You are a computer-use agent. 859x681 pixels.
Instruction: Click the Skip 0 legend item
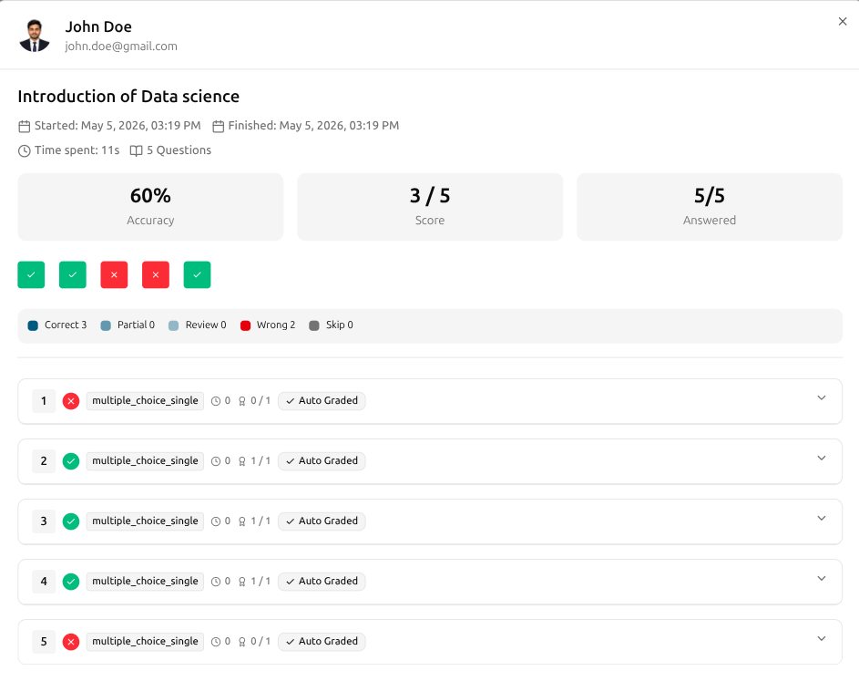point(331,325)
